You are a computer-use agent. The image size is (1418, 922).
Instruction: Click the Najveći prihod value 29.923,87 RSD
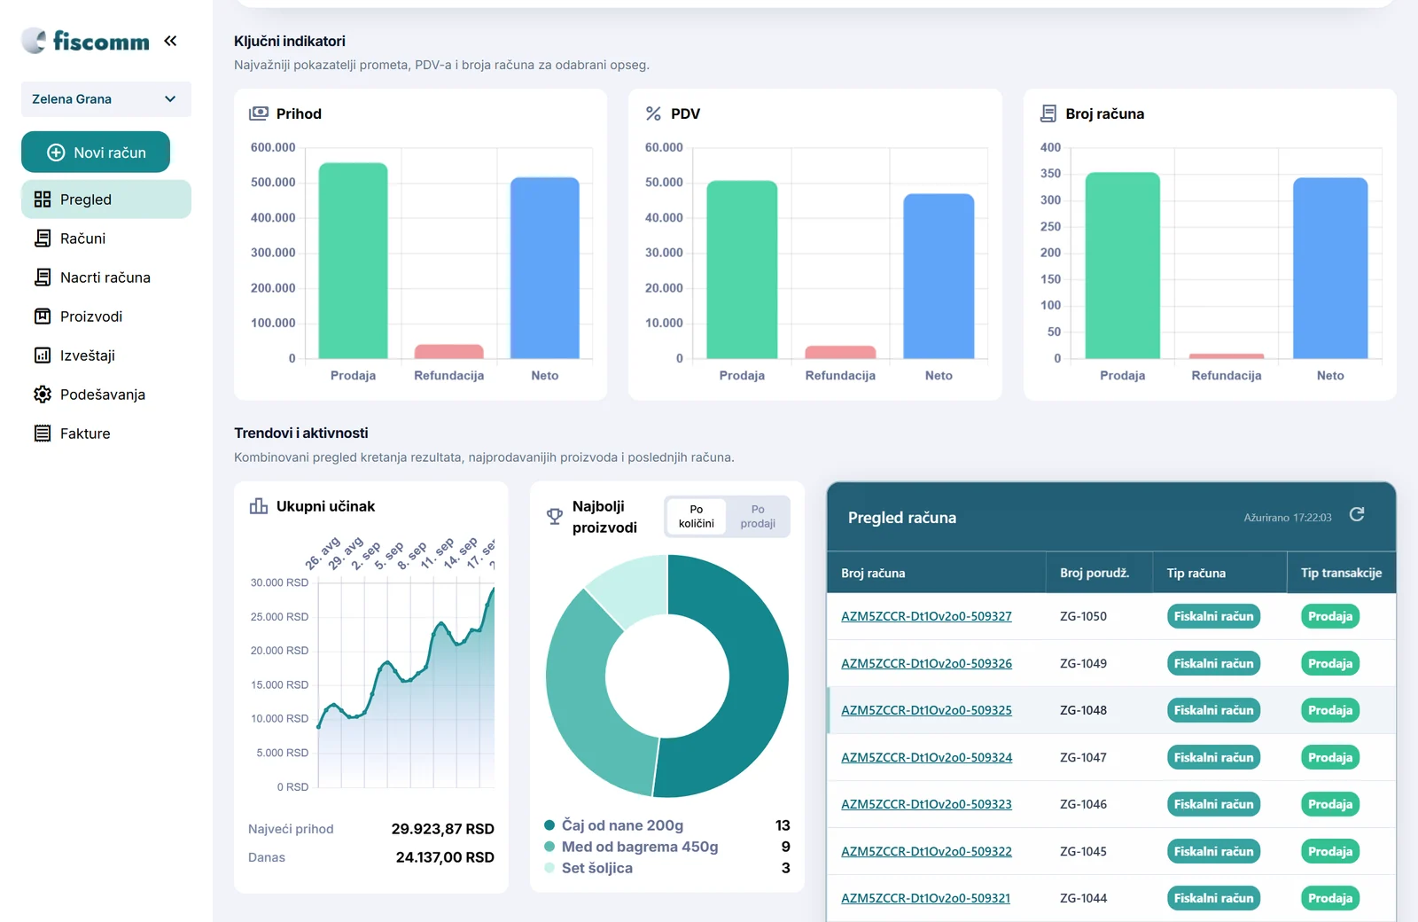pos(442,829)
